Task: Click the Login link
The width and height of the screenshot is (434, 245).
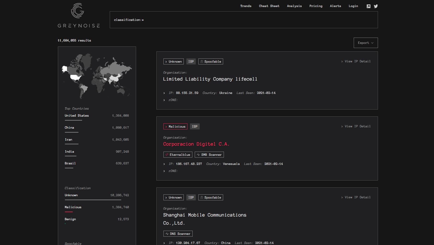Action: click(x=353, y=6)
